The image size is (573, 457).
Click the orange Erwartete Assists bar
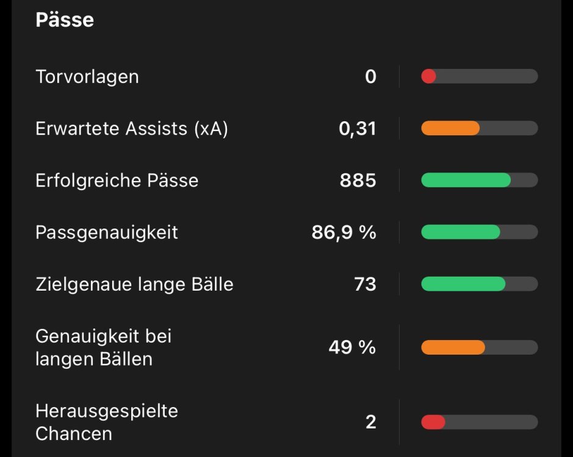479,129
